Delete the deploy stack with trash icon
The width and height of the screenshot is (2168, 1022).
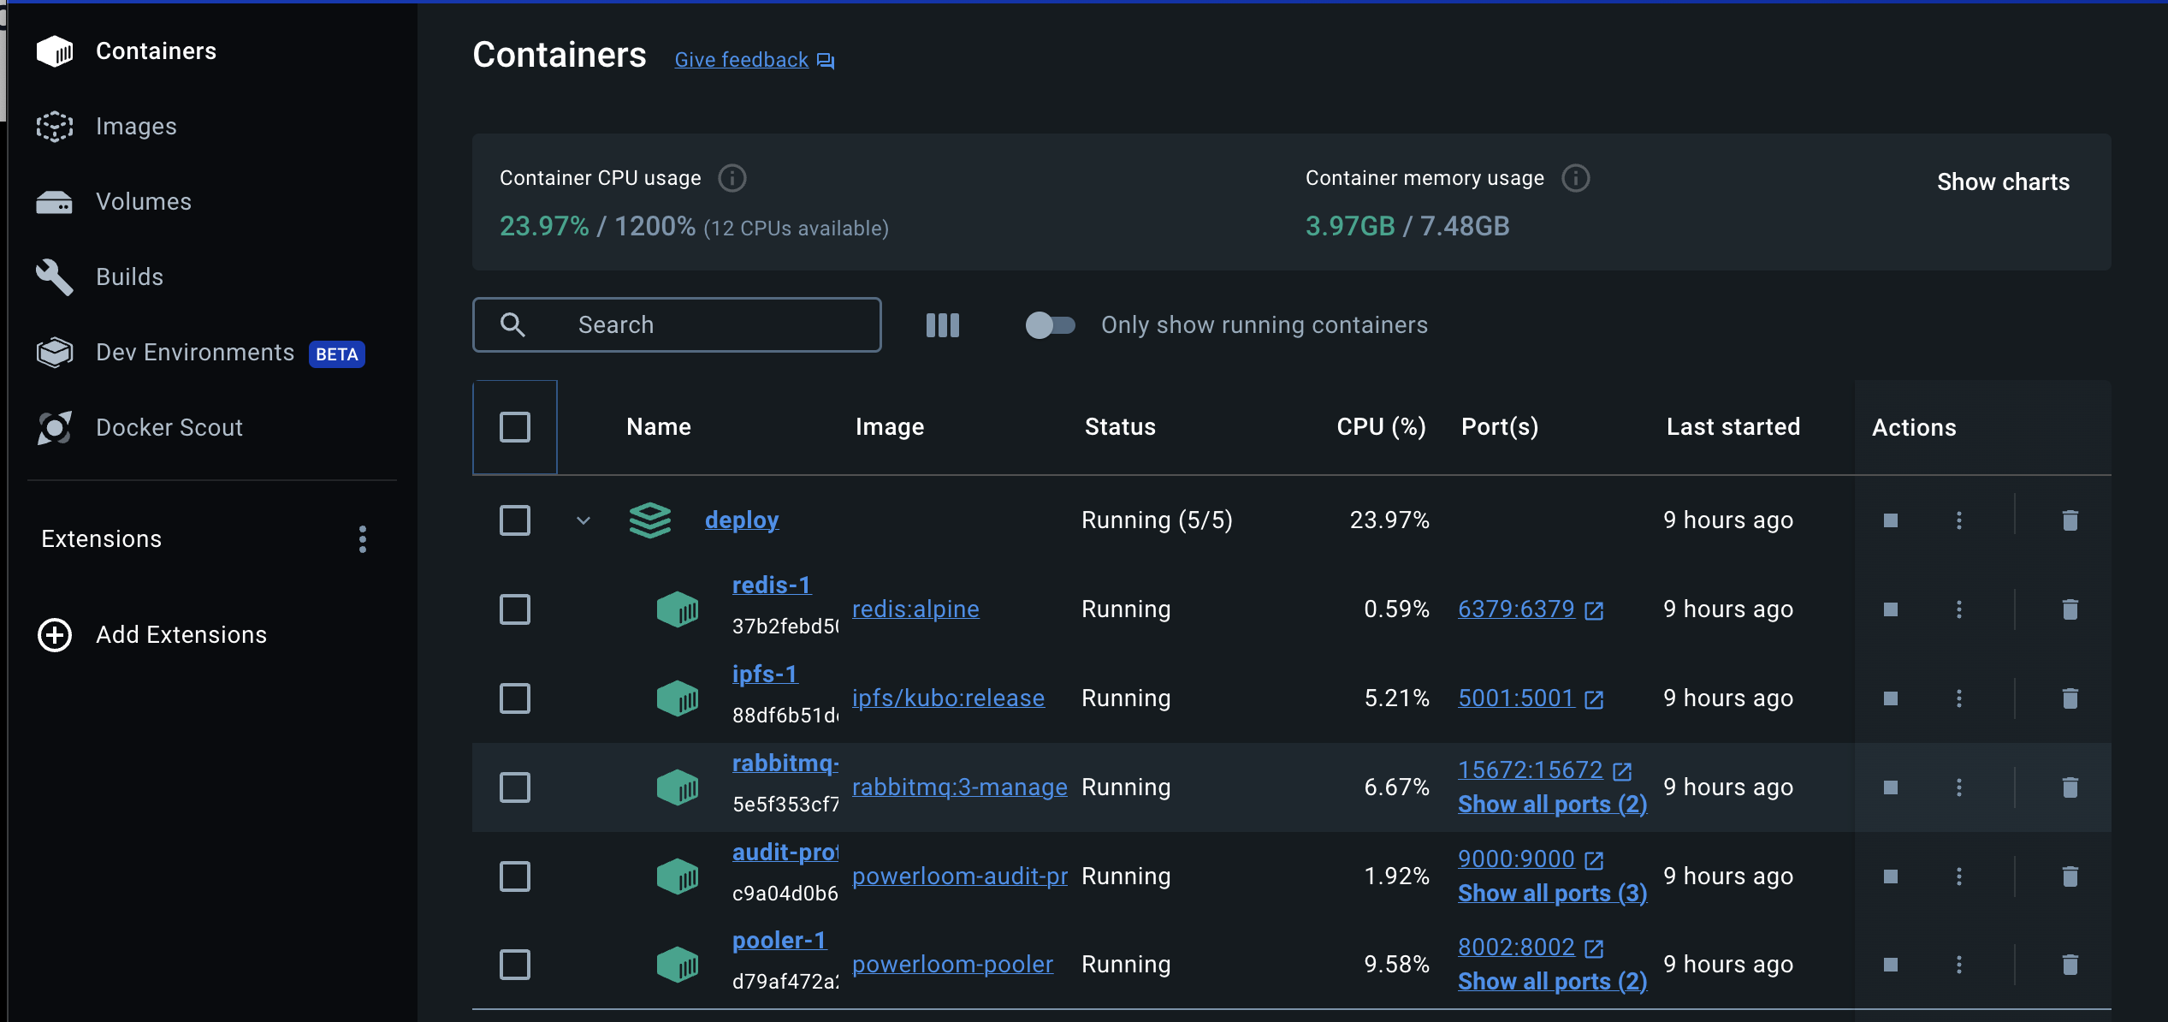coord(2070,520)
